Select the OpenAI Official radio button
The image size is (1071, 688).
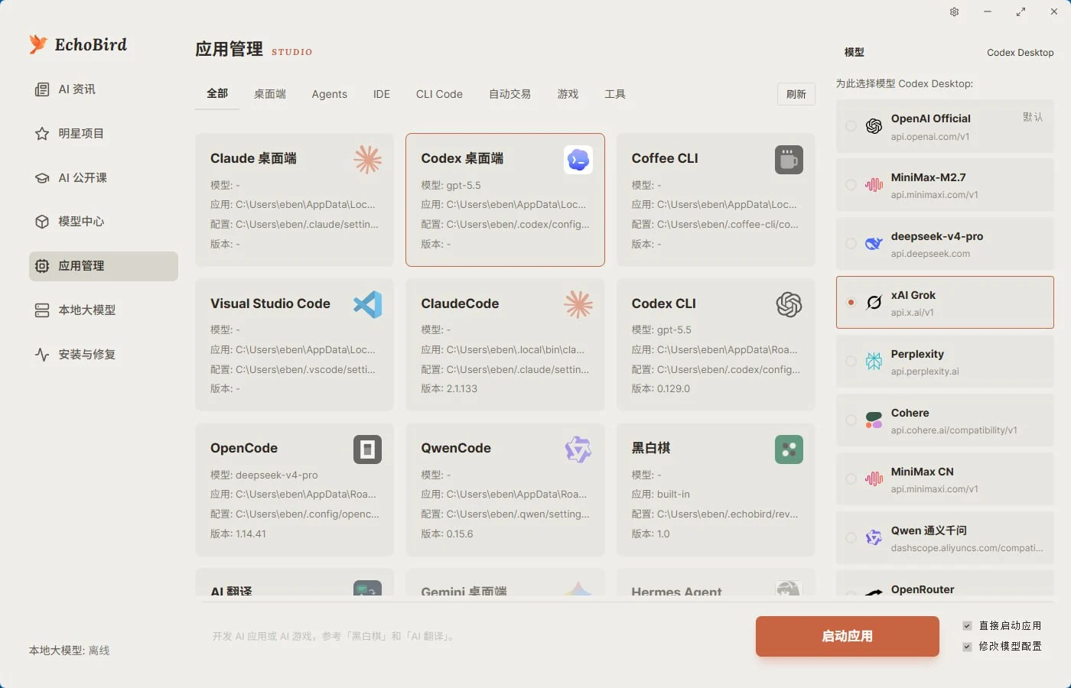[851, 126]
